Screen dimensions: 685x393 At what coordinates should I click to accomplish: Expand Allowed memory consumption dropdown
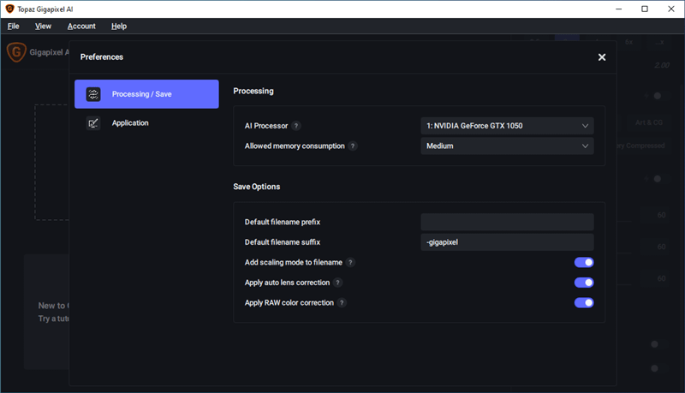tap(507, 146)
